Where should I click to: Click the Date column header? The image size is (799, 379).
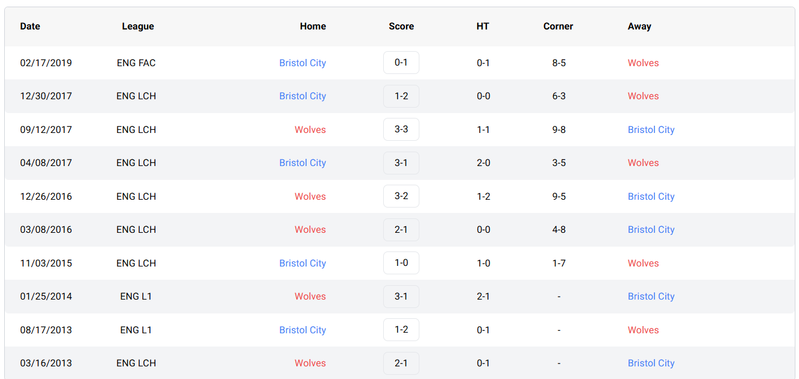30,26
